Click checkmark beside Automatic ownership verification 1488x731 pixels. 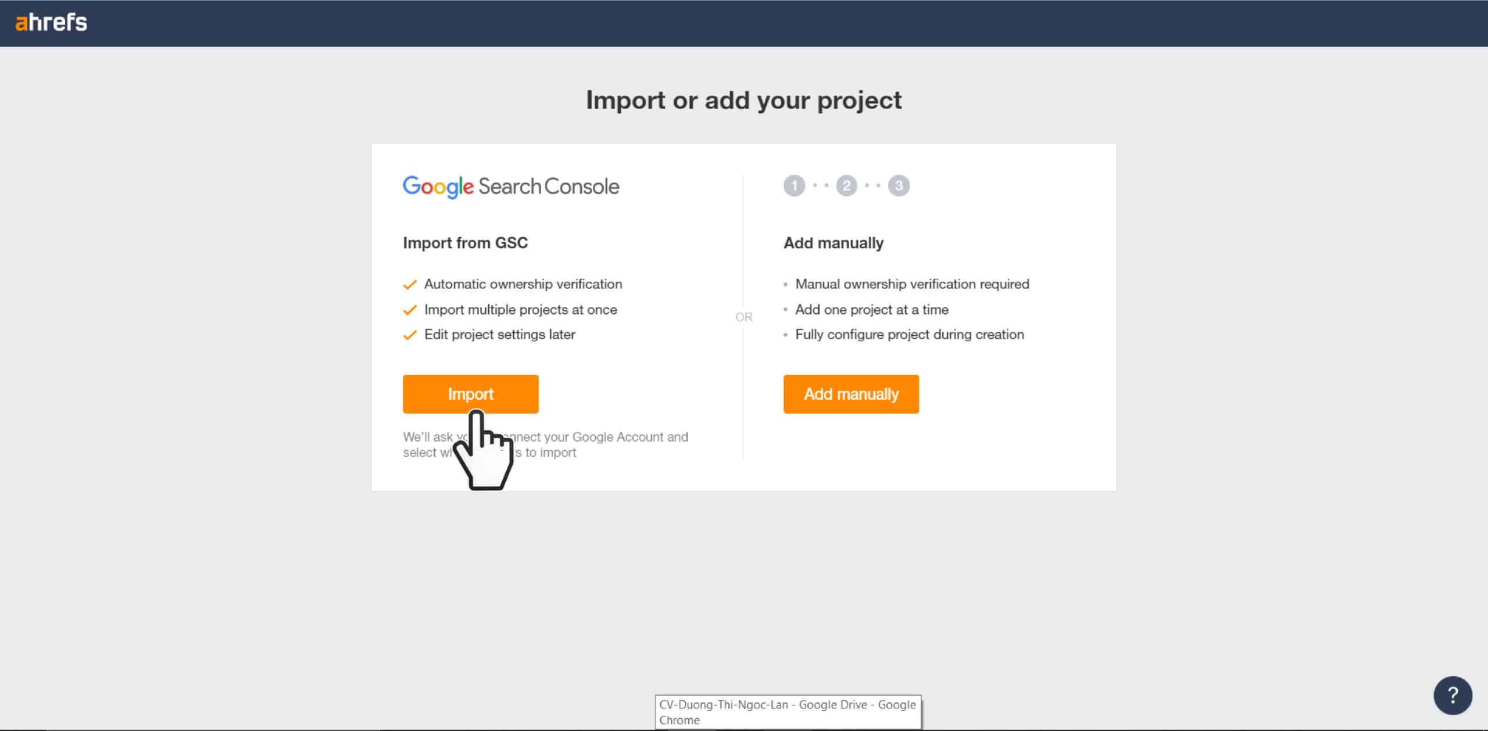pos(410,285)
